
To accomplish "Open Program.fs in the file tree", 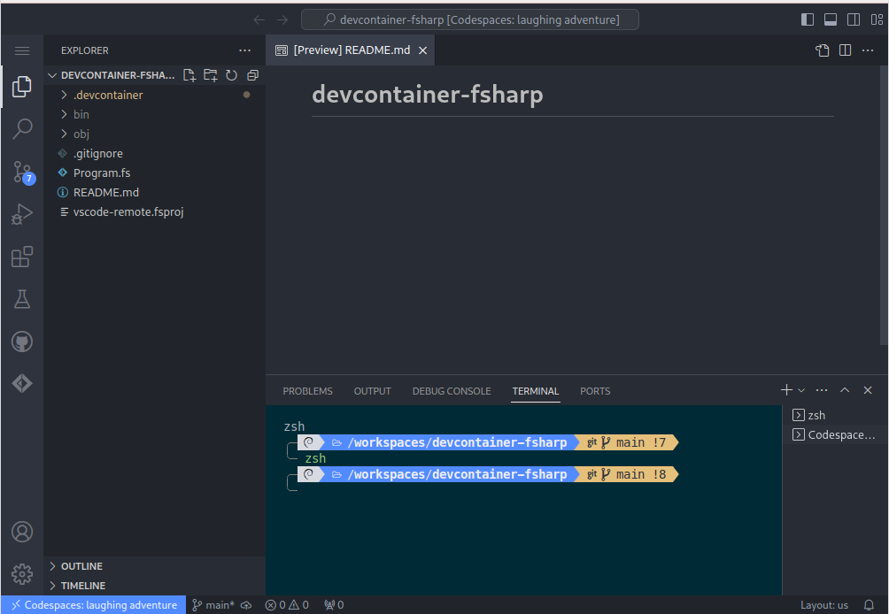I will [x=154, y=173].
